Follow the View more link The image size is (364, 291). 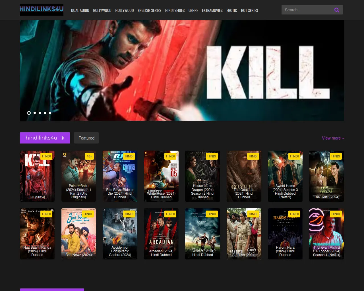[333, 138]
